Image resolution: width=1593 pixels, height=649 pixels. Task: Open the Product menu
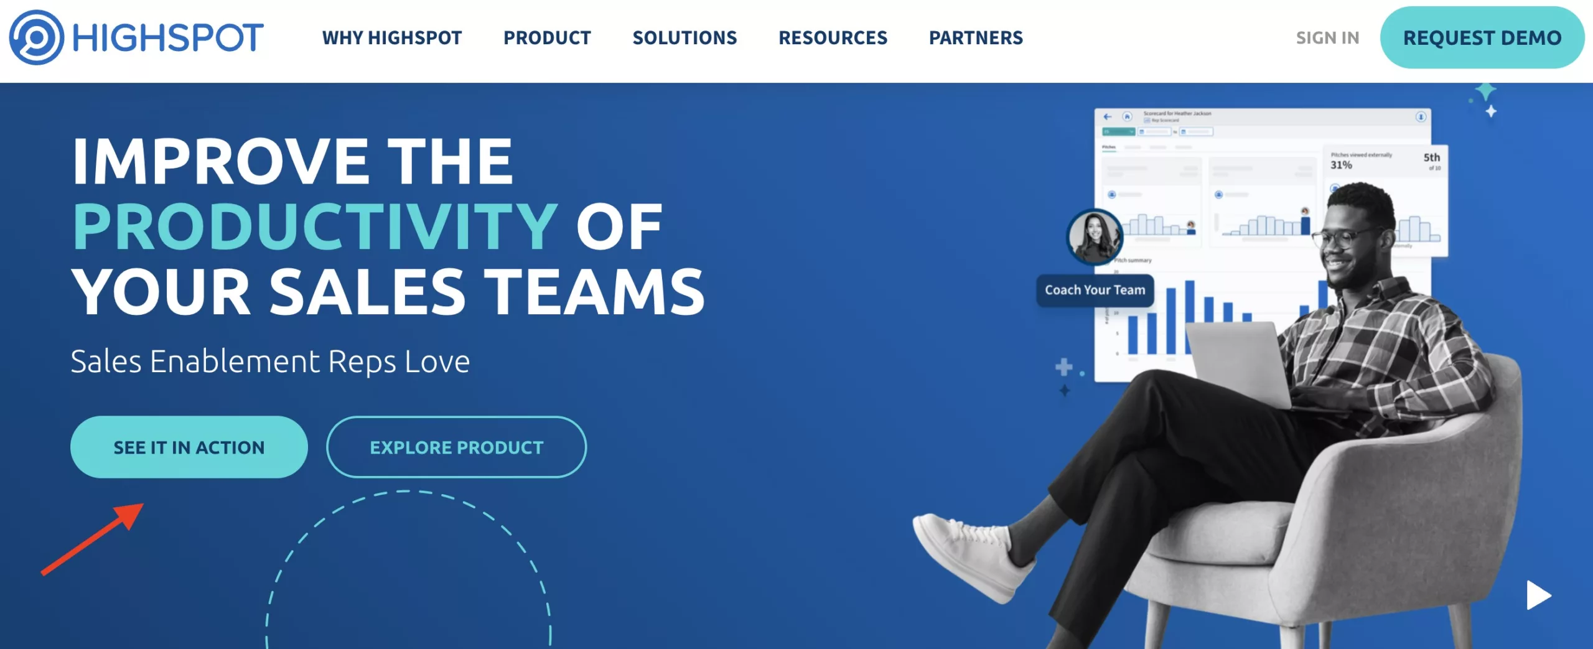(548, 38)
